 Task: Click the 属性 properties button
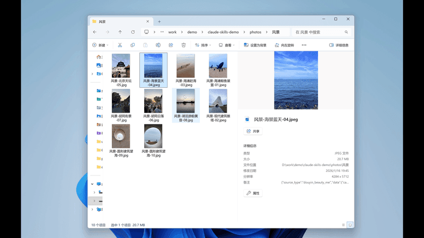[253, 193]
